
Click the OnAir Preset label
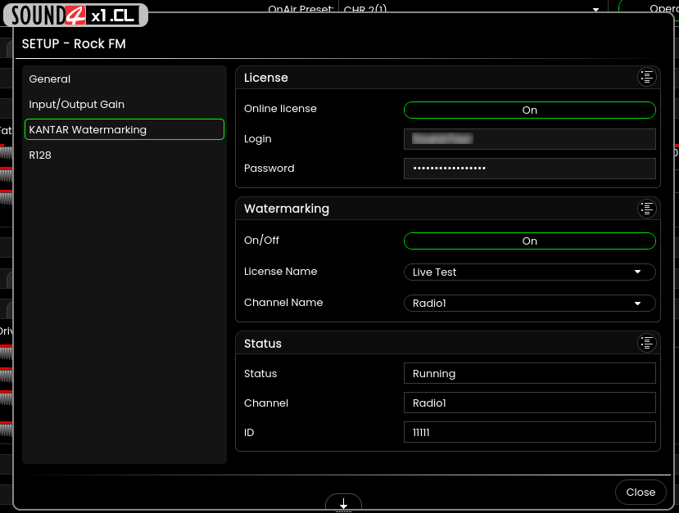click(301, 9)
